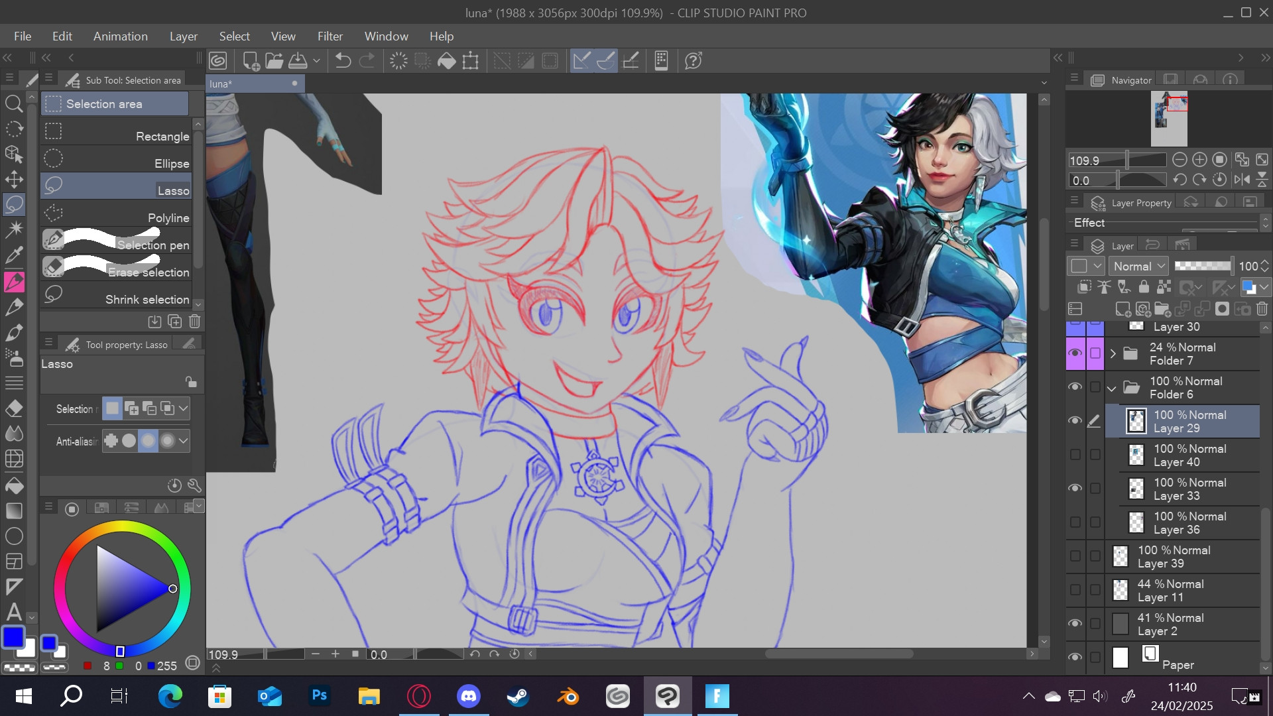Choose the Ellipse selection sub tool
The height and width of the screenshot is (716, 1273).
pyautogui.click(x=116, y=159)
